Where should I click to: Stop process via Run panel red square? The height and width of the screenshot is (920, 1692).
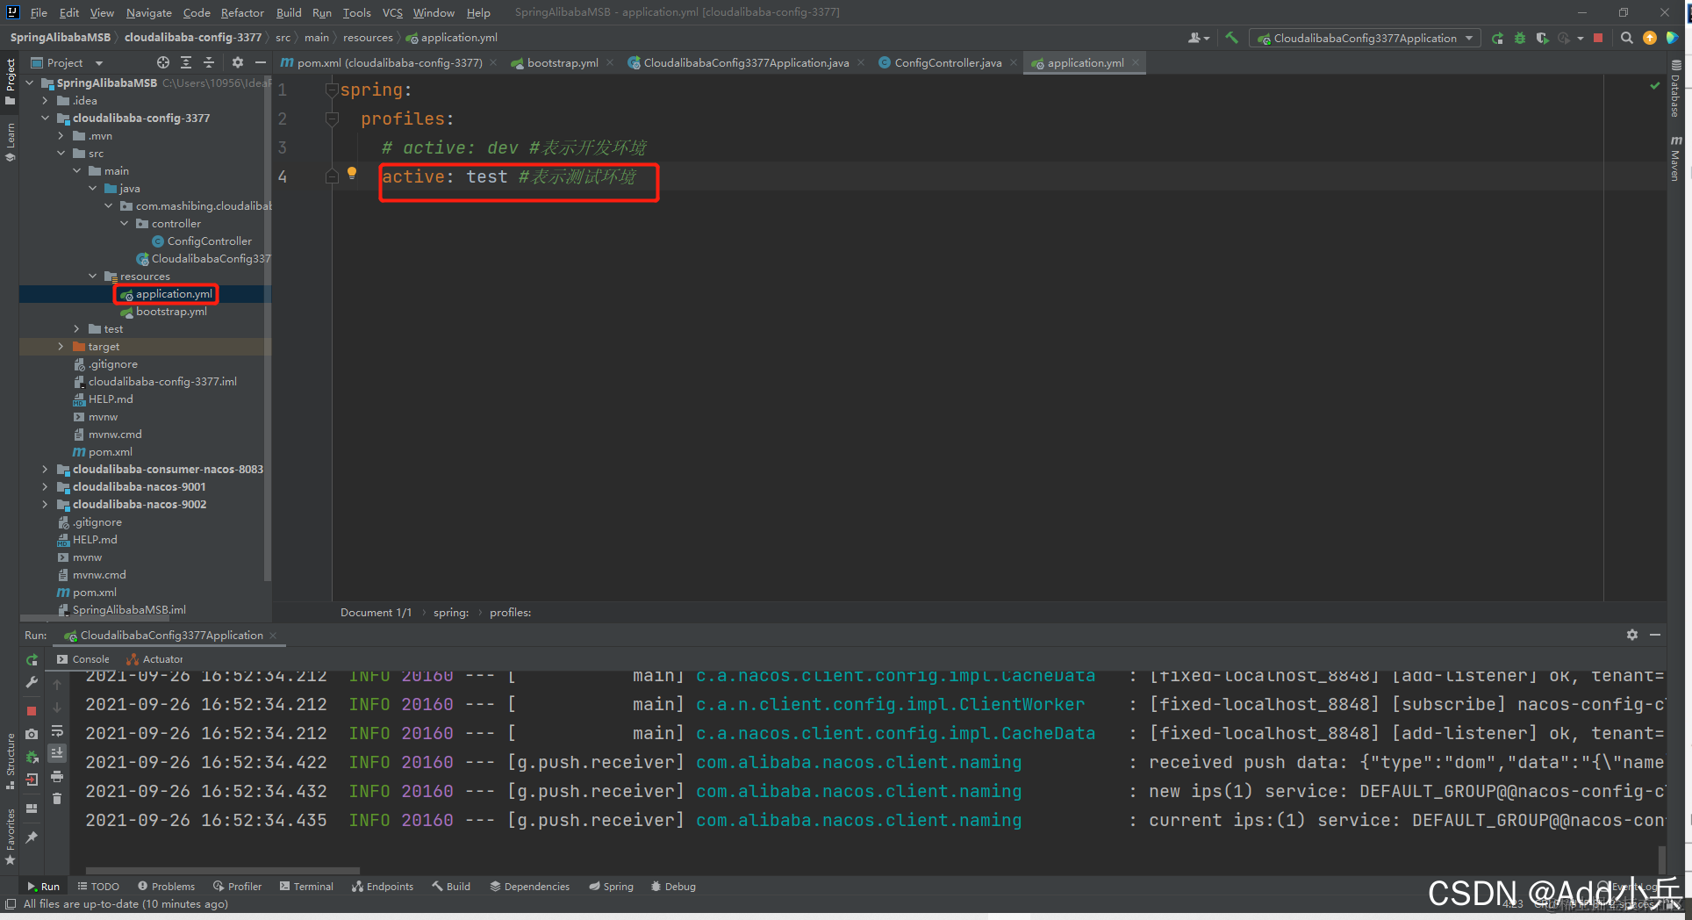32,710
